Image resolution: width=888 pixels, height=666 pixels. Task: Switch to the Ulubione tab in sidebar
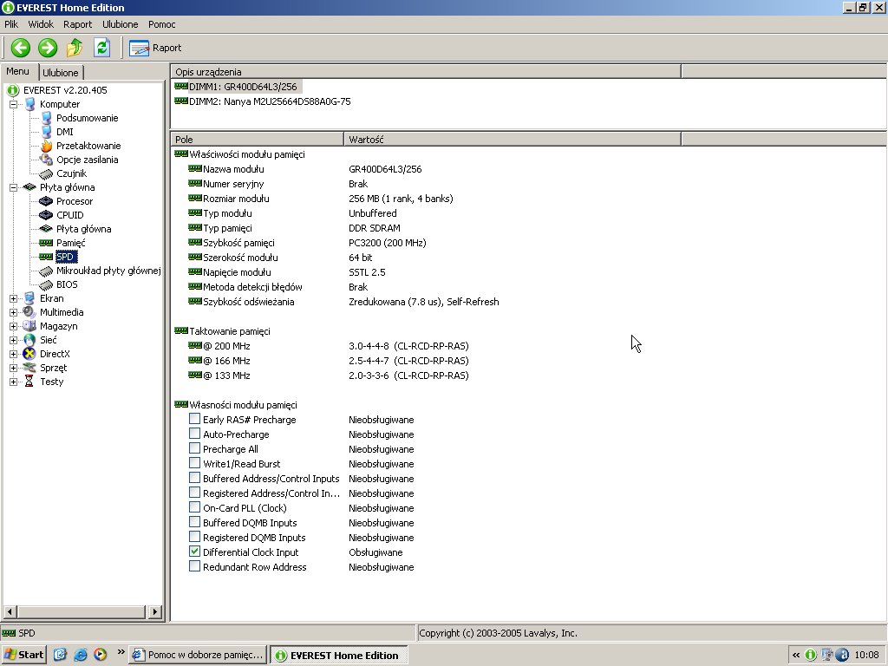61,73
